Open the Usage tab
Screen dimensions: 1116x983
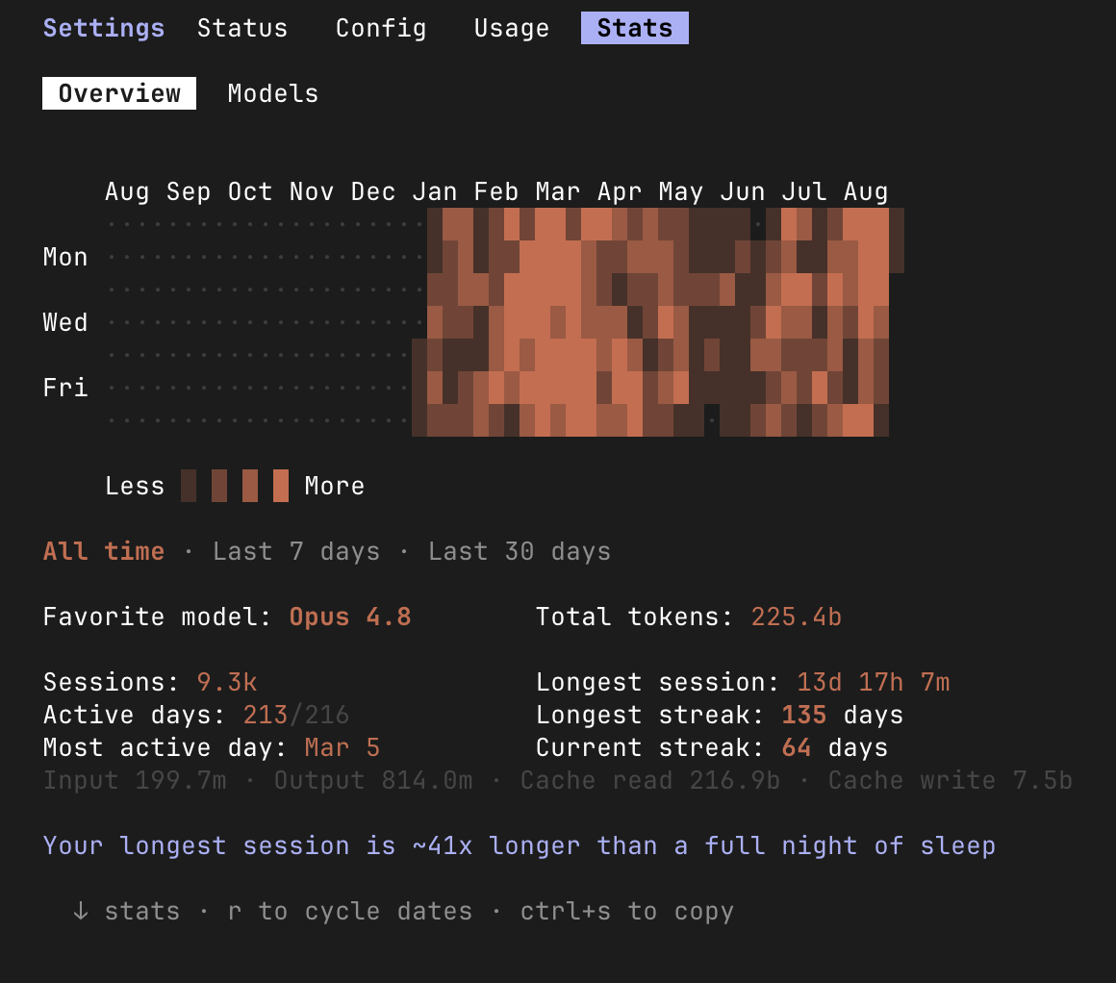click(512, 28)
